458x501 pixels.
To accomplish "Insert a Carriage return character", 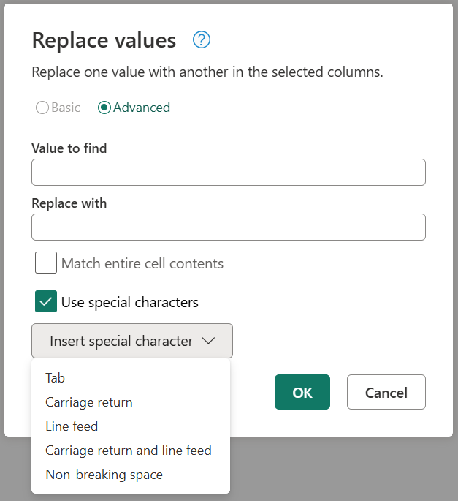I will coord(89,402).
